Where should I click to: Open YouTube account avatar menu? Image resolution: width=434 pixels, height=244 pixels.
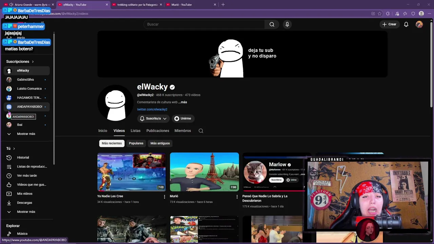[x=419, y=24]
